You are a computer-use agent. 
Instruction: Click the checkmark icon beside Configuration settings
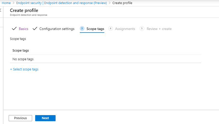tap(35, 29)
